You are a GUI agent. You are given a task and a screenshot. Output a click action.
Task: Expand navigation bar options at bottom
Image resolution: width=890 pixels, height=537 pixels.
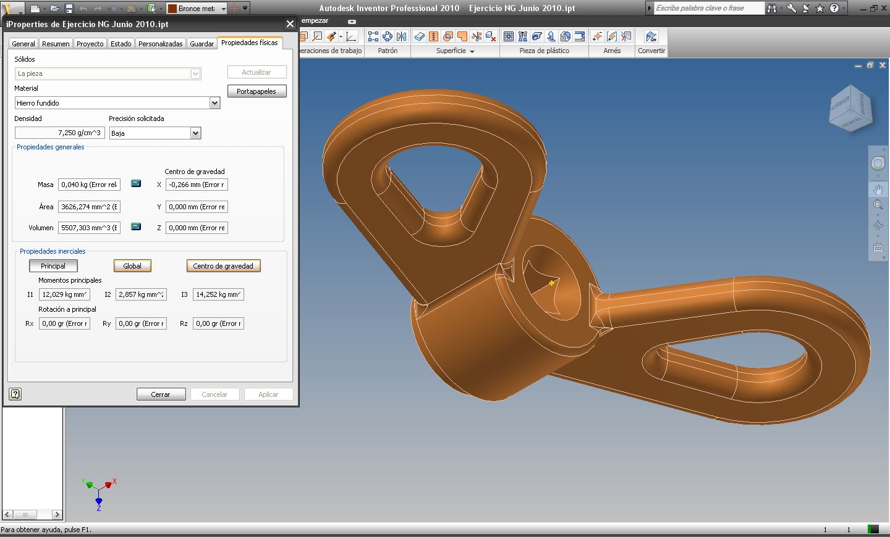point(884,257)
